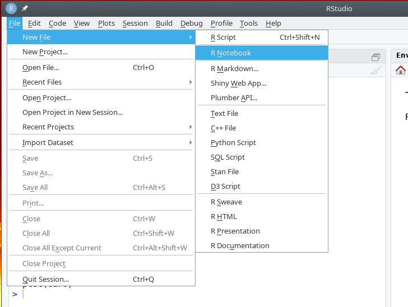Screen dimensions: 408x307
Task: Open the Session menu
Action: (135, 24)
